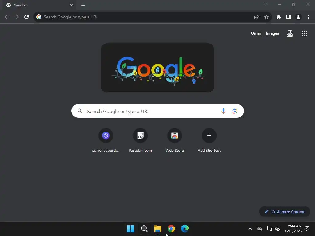Screen dimensions: 315x236
Task: Open the profile avatar menu
Action: pos(298,17)
